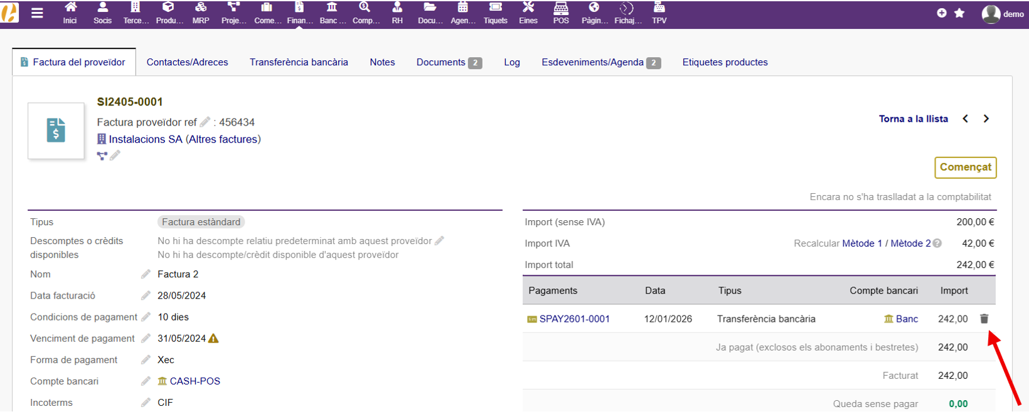Go to the previous invoice with left chevron
This screenshot has width=1029, height=414.
966,119
